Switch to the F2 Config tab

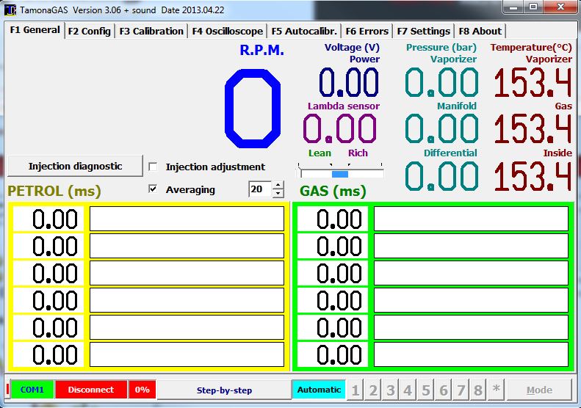[x=89, y=31]
